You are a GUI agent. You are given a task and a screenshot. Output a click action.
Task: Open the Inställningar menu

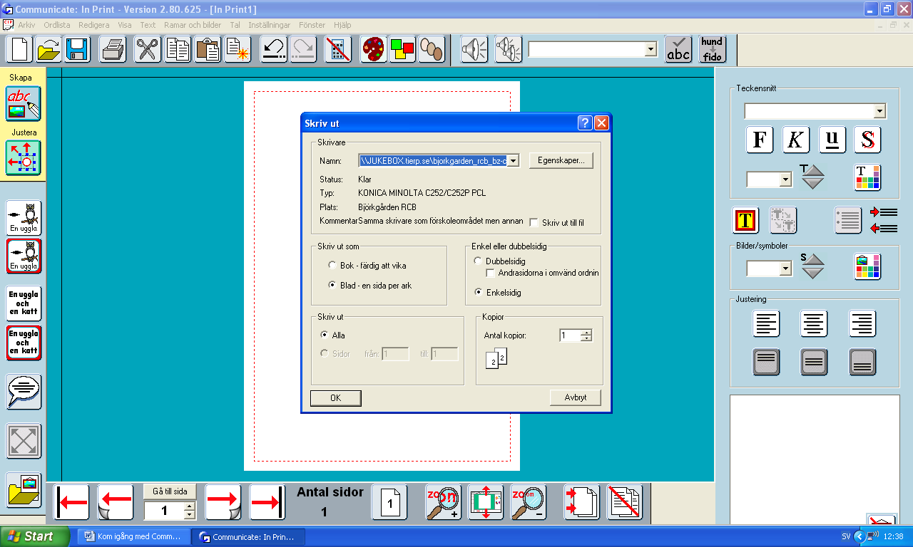(269, 24)
